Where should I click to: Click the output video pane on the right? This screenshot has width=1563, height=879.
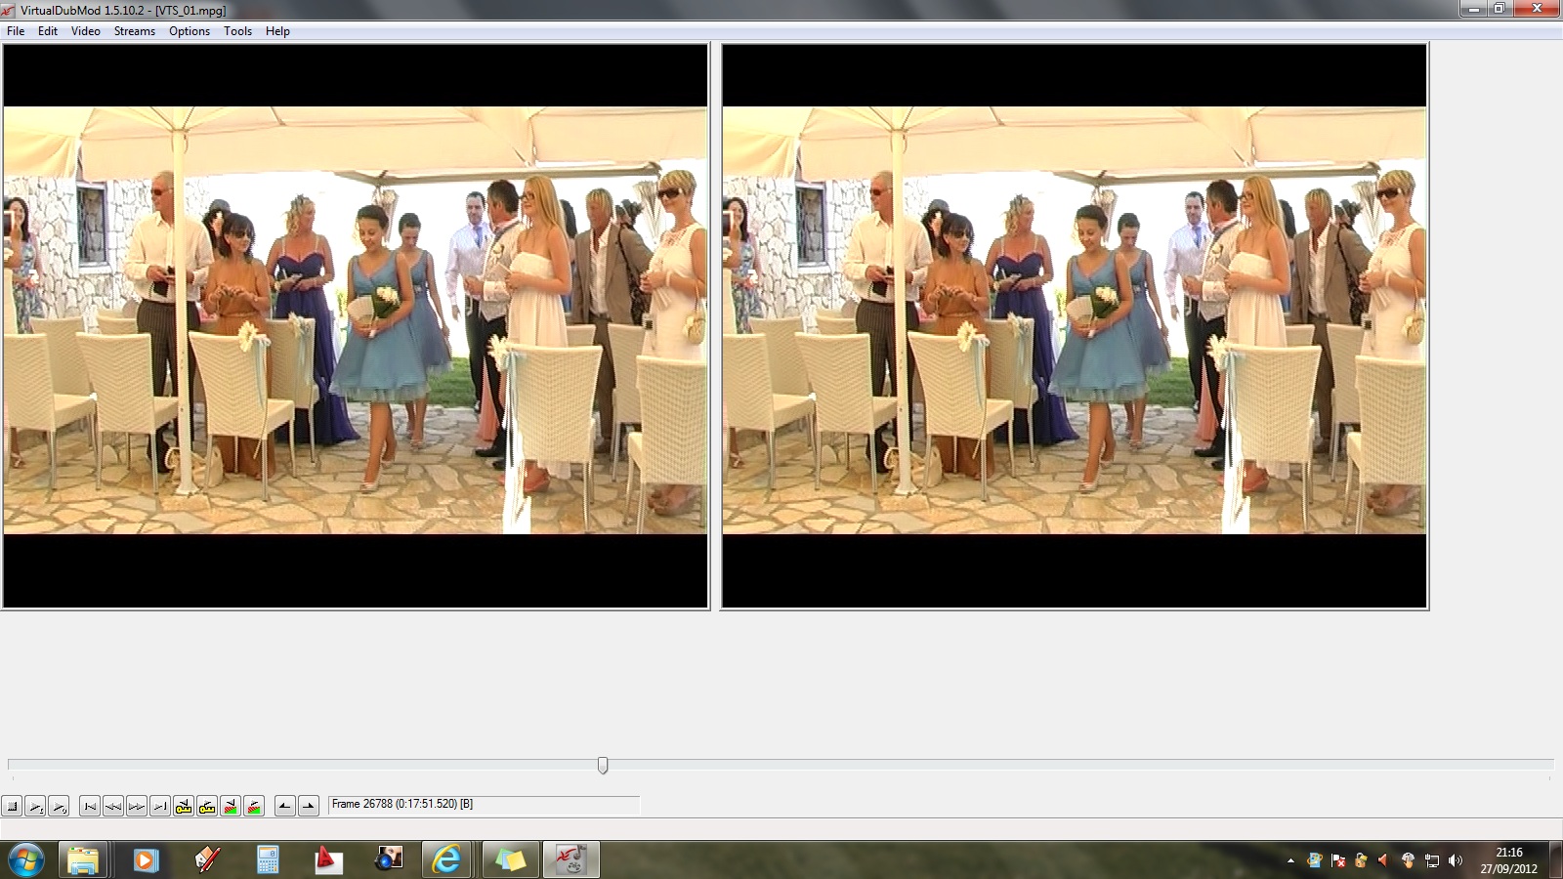(1075, 326)
